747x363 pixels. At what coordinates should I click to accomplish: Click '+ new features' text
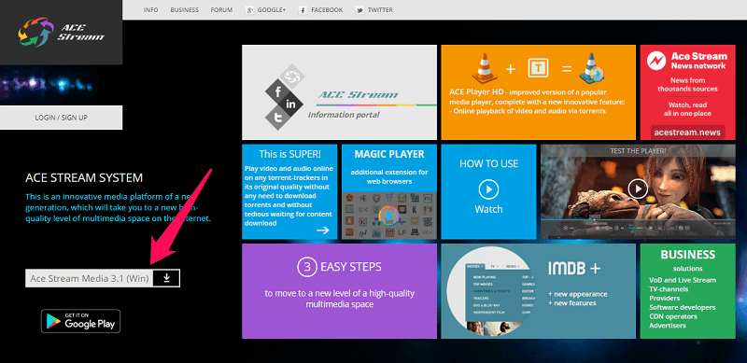(x=571, y=303)
